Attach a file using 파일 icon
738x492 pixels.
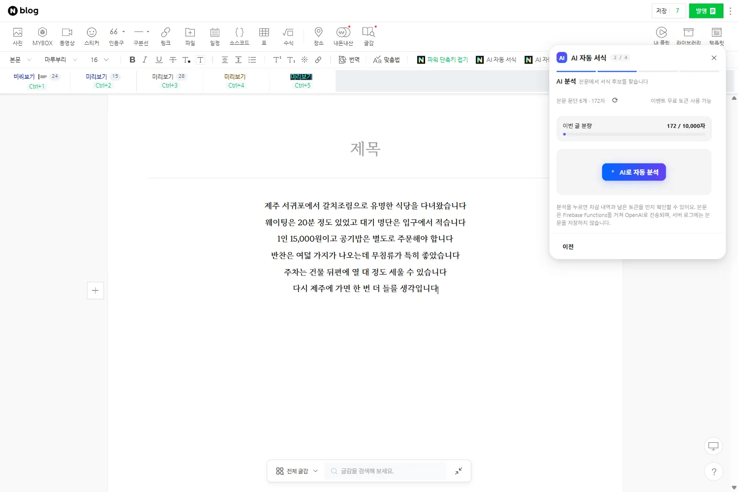click(190, 36)
